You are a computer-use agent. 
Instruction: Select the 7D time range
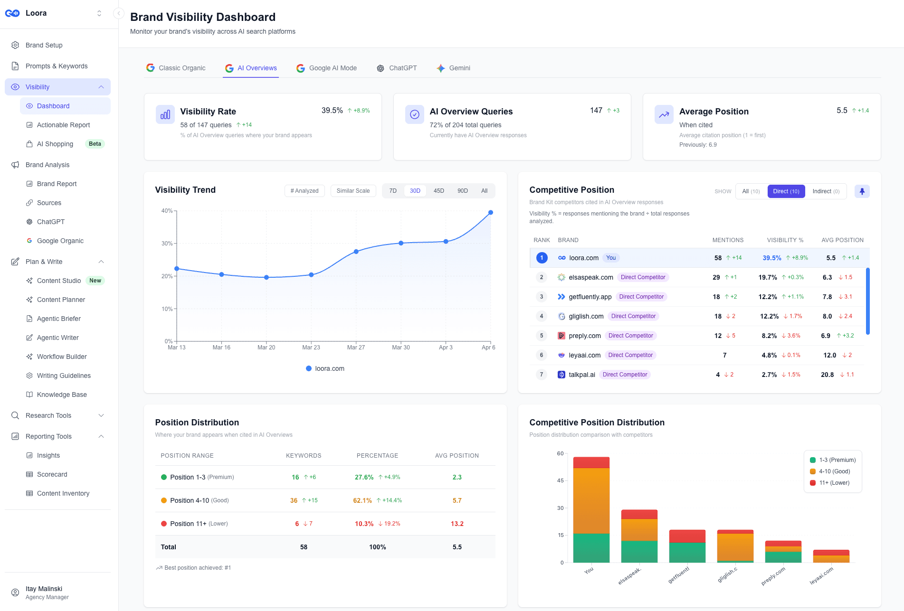[x=393, y=190]
